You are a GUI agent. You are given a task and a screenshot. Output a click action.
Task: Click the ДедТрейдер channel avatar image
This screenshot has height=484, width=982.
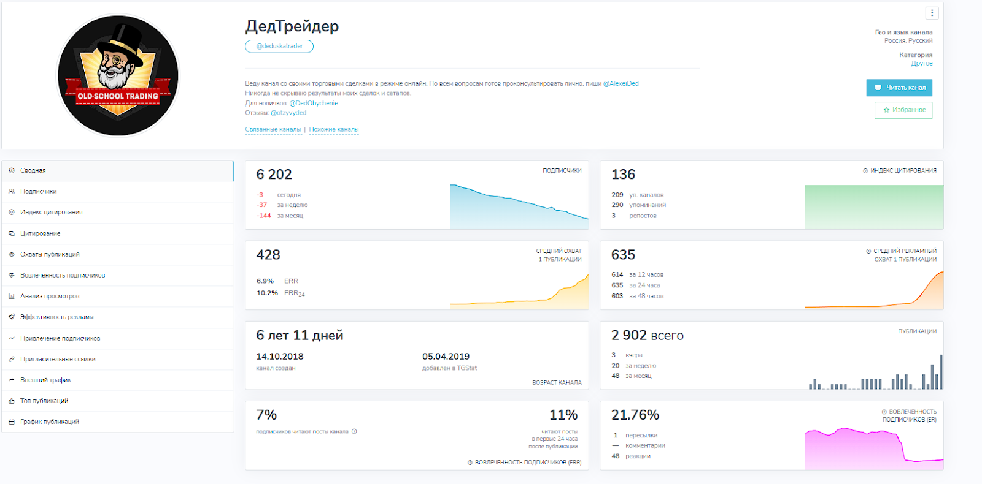[118, 76]
